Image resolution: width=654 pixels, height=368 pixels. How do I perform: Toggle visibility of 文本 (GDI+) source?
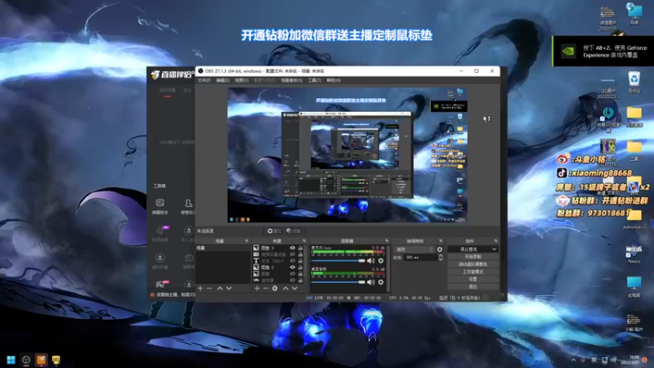[293, 261]
